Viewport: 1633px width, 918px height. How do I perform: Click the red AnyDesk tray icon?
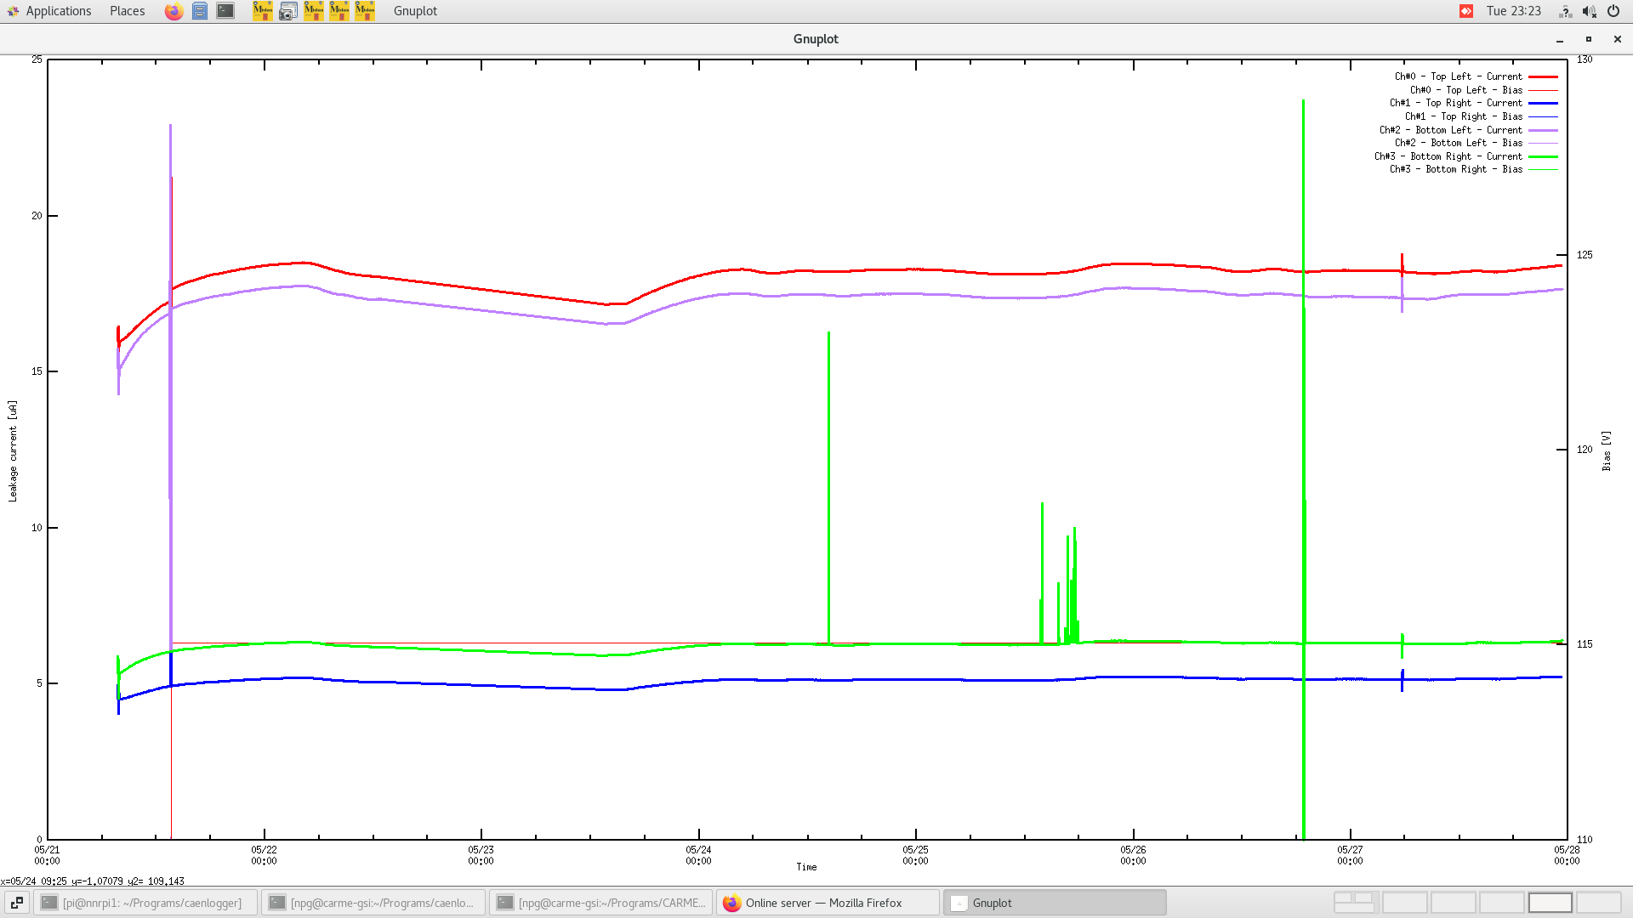click(1466, 11)
